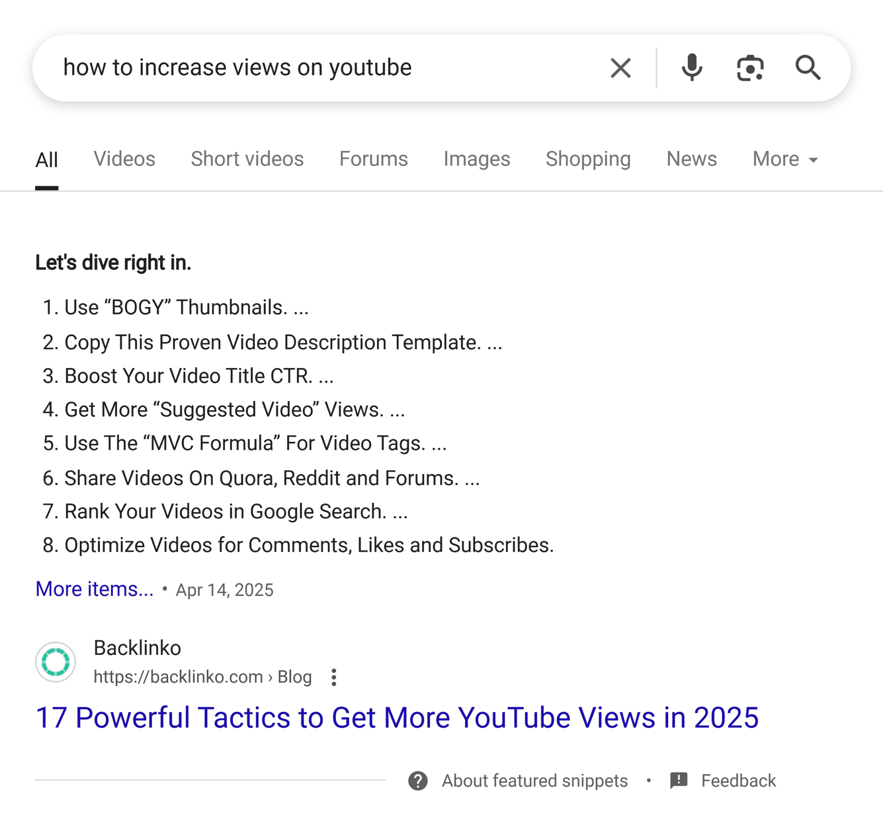Viewport: 883px width, 825px height.
Task: Click the magnifying glass to search
Action: pyautogui.click(x=808, y=68)
